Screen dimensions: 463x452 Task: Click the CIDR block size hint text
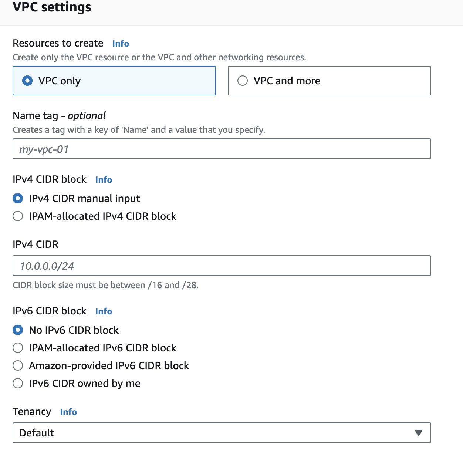pos(106,285)
